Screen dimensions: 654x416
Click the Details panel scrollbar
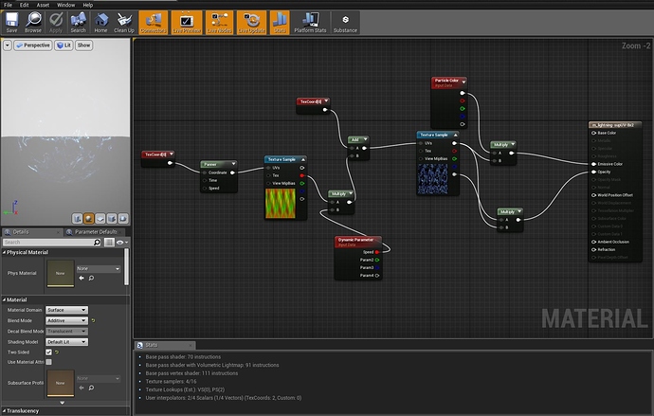coord(126,267)
